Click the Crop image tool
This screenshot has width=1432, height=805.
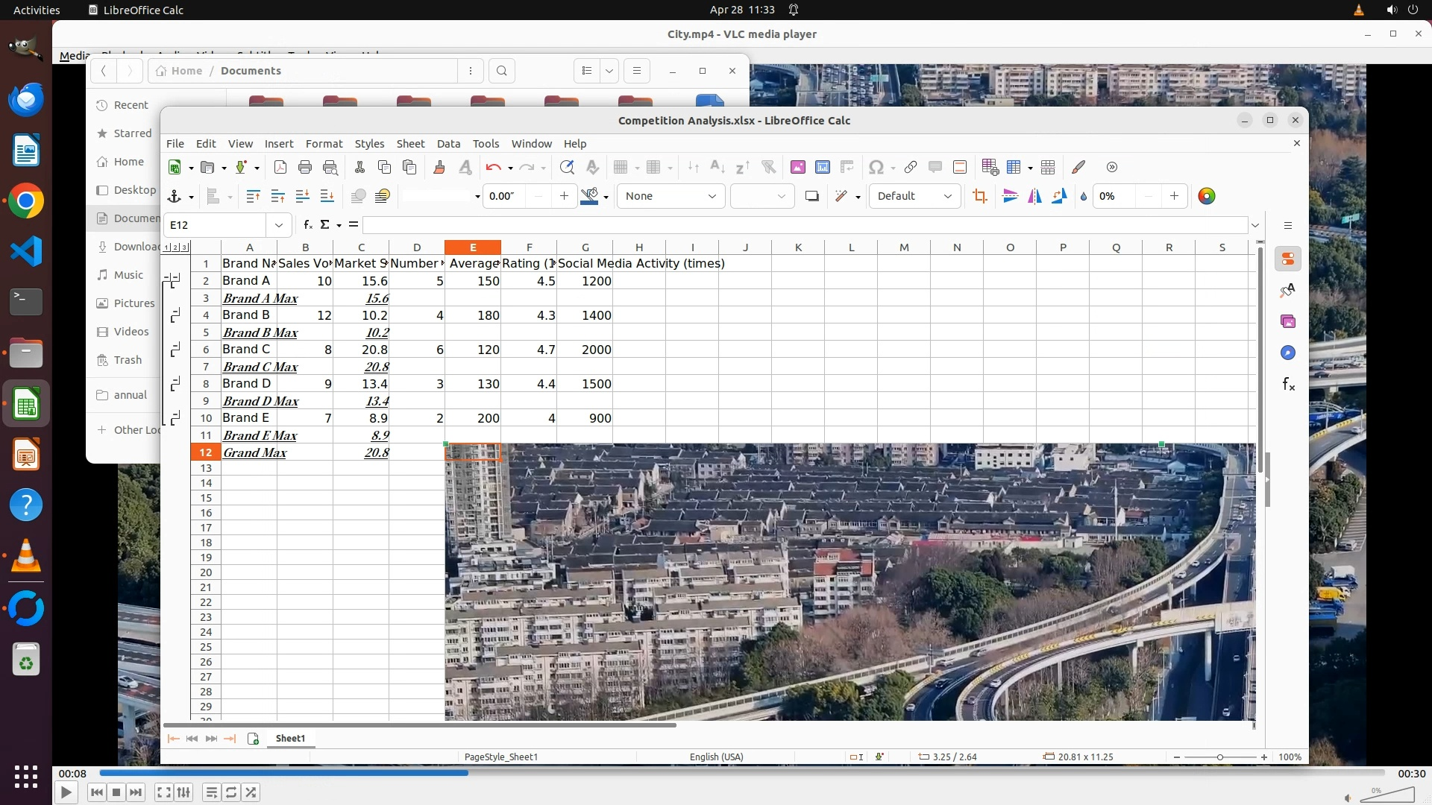click(980, 196)
